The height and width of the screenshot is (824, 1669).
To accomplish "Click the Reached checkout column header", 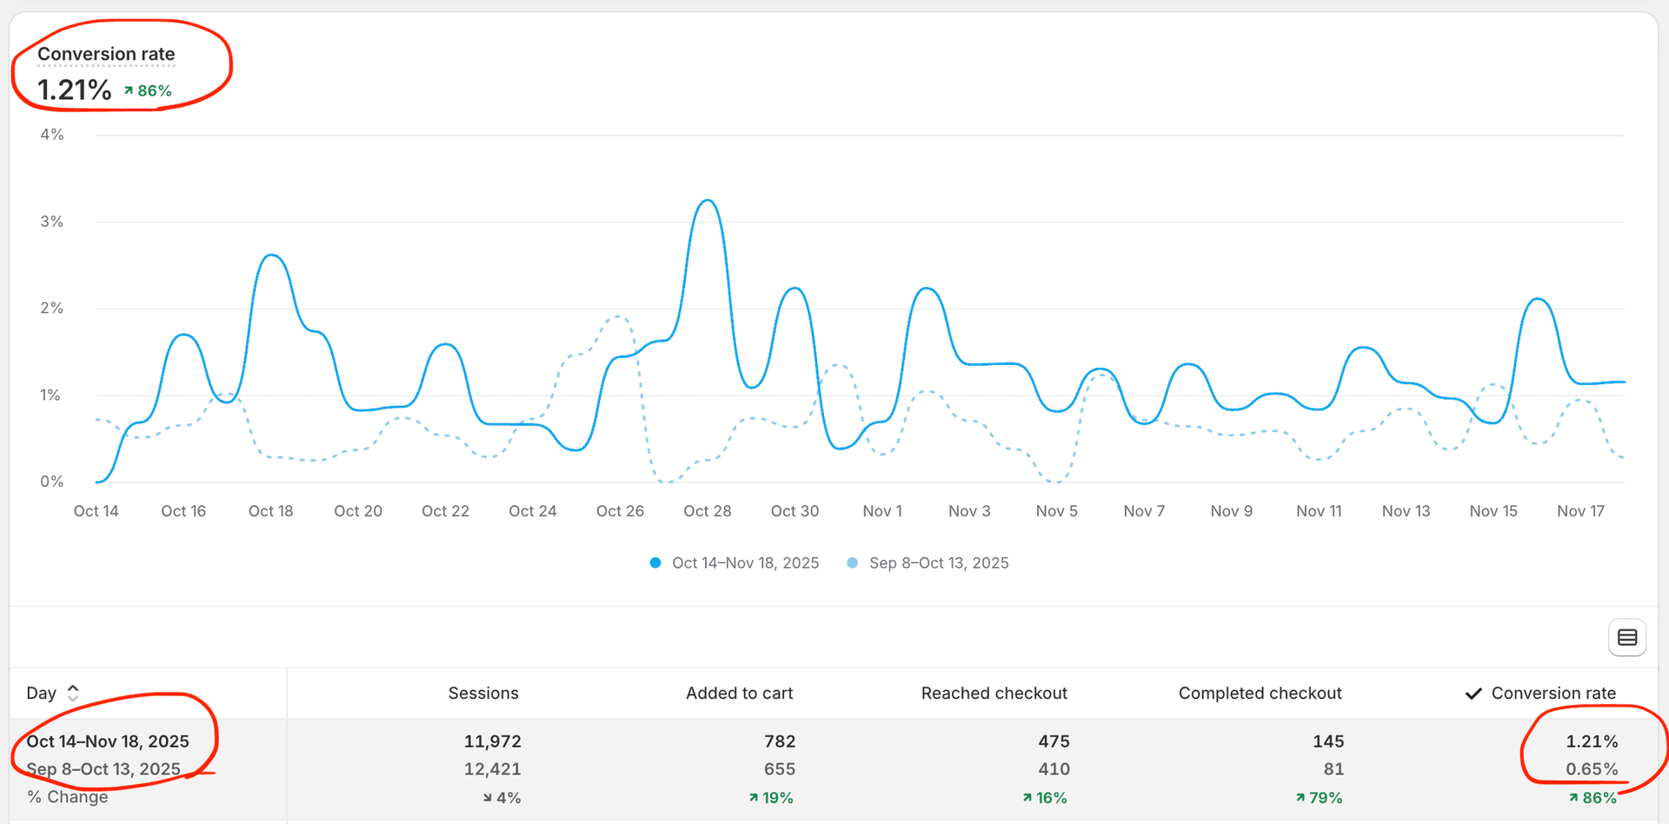I will (x=994, y=693).
